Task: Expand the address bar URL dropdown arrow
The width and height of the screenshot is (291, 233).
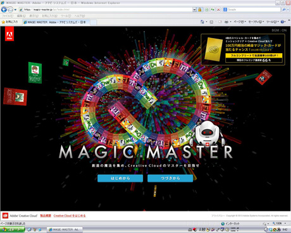Action: 194,9
